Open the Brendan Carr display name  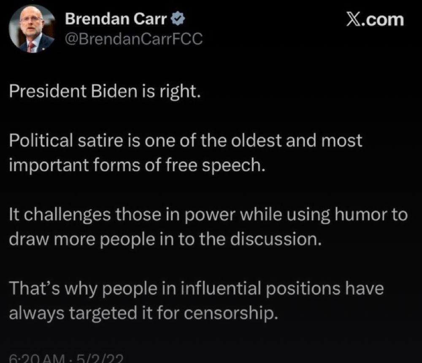(116, 19)
